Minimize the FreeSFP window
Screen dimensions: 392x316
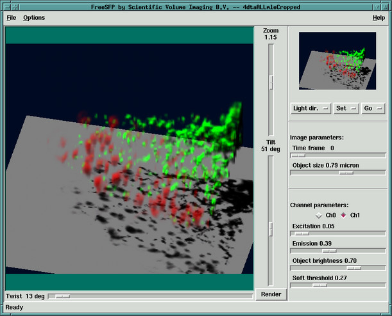click(x=377, y=7)
